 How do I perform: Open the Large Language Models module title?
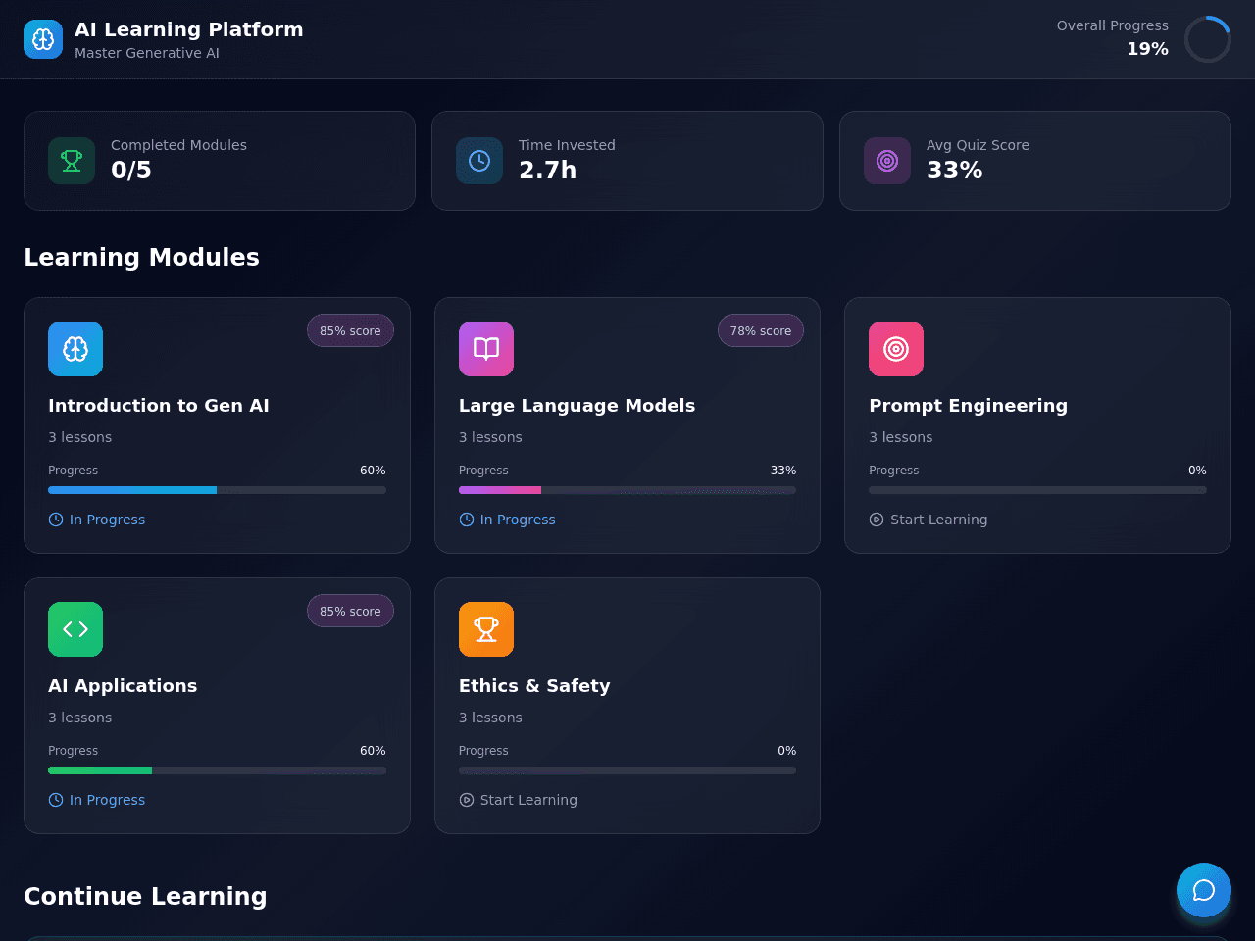coord(577,406)
